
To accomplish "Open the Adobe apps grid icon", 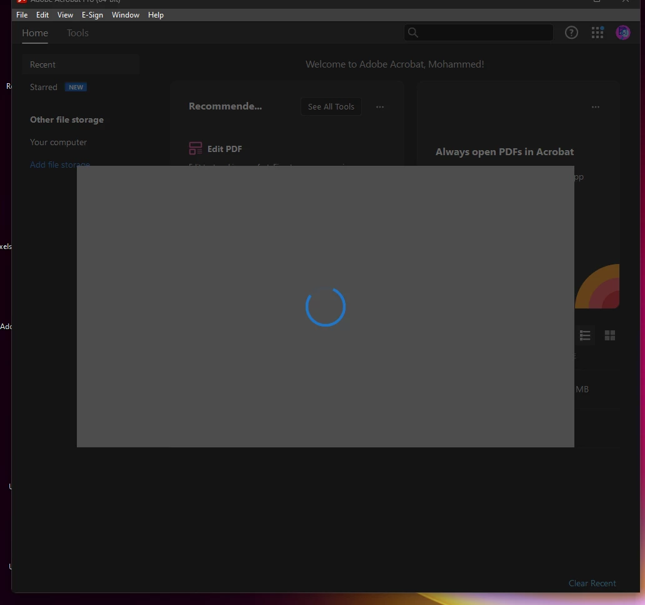I will click(x=597, y=33).
